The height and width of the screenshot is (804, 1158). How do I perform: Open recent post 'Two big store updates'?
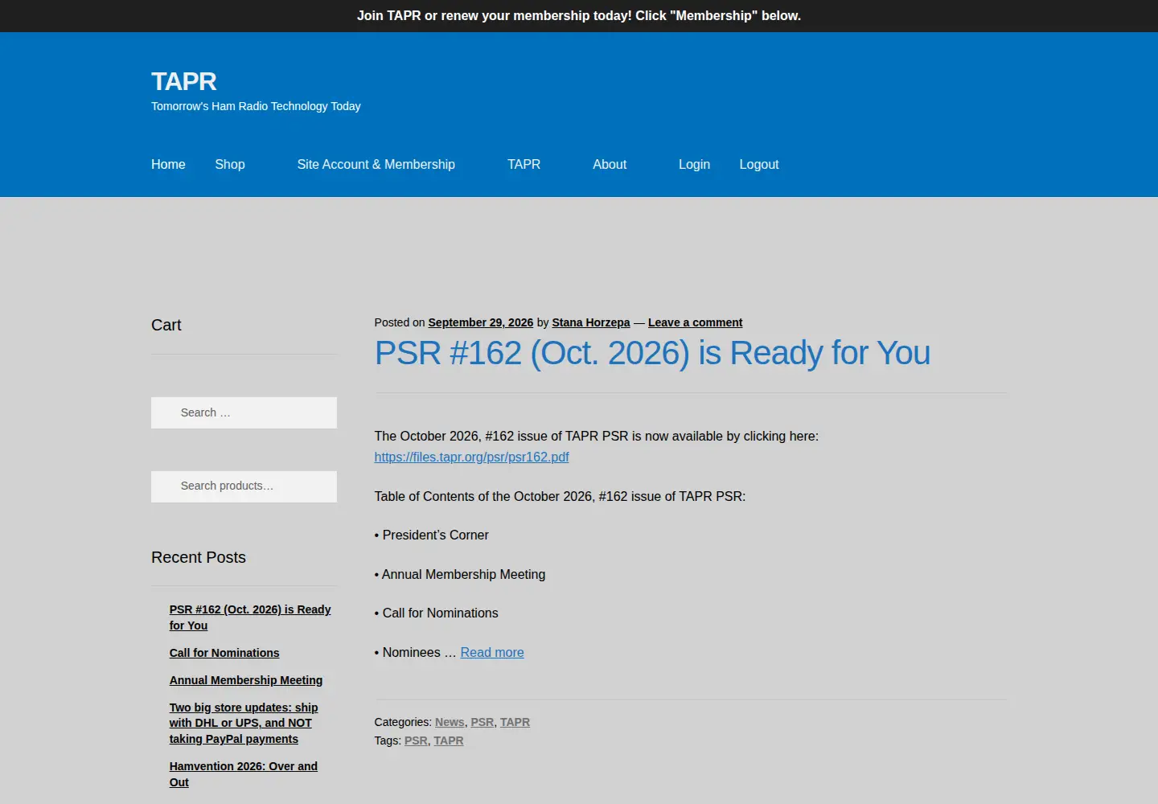244,723
